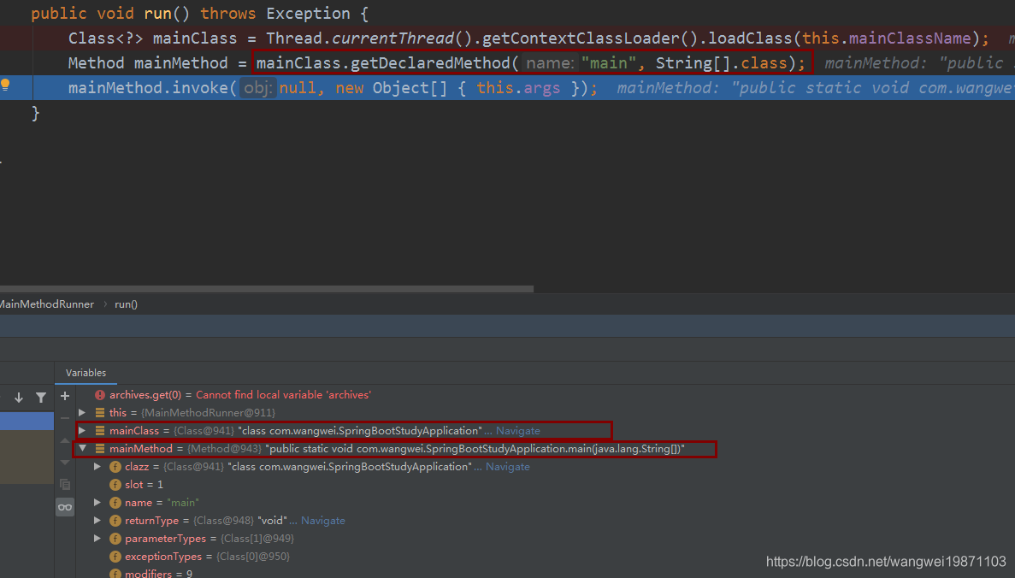Viewport: 1015px width, 578px height.
Task: Expand the mainClass variable node
Action: pos(82,430)
